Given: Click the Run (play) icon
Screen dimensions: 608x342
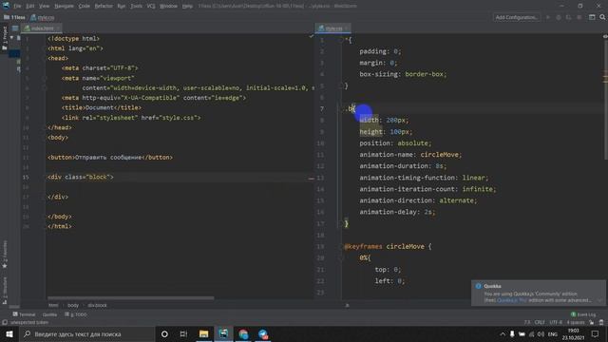Looking at the screenshot, I should click(x=548, y=17).
